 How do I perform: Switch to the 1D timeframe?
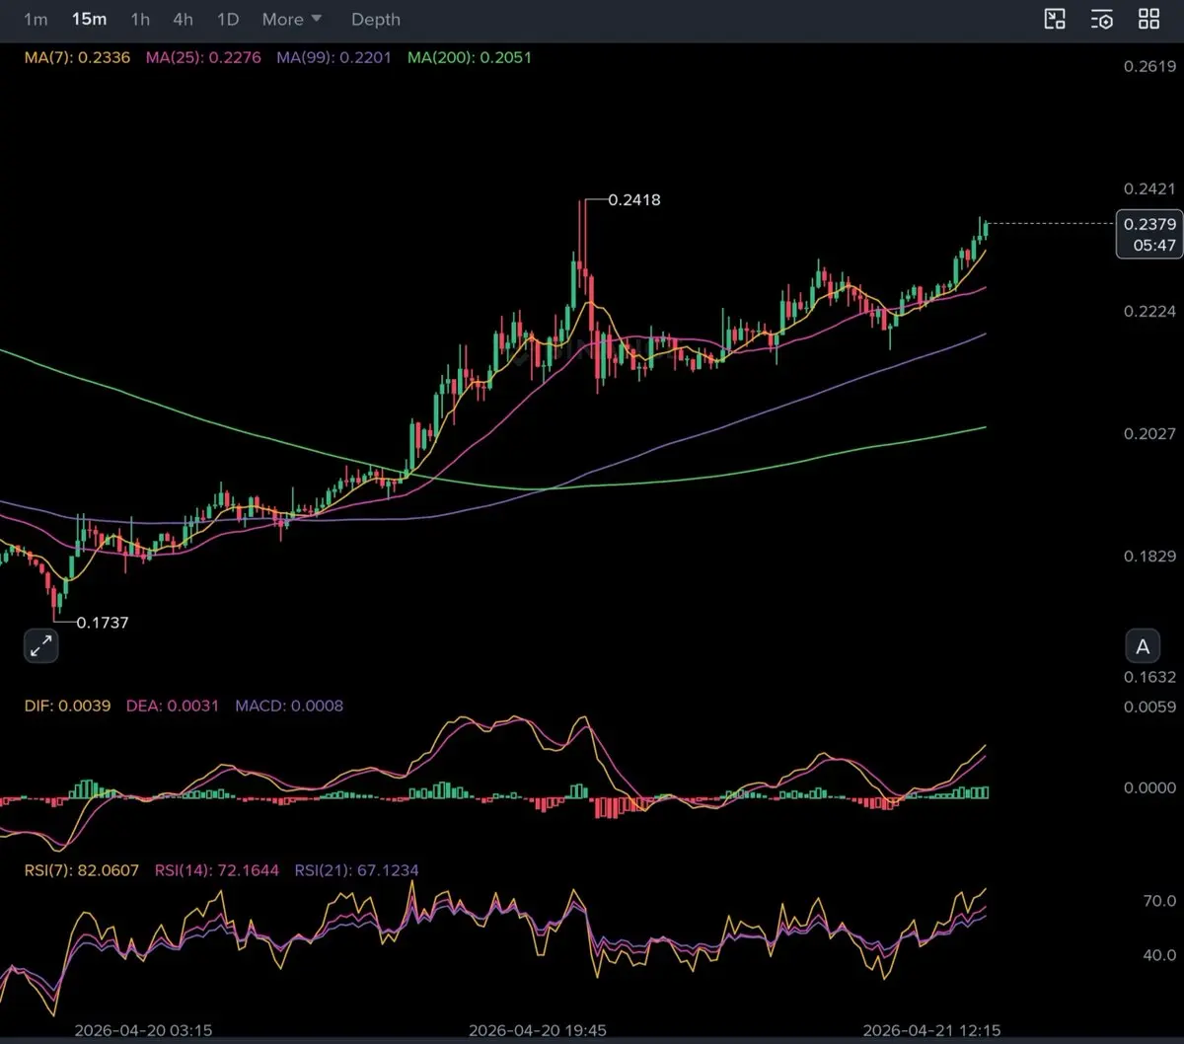coord(228,19)
